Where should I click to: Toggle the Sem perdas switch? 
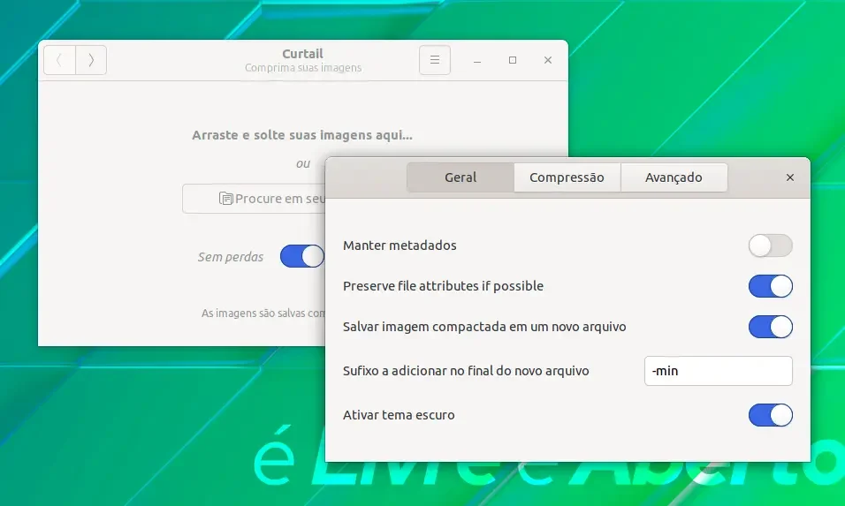[302, 256]
